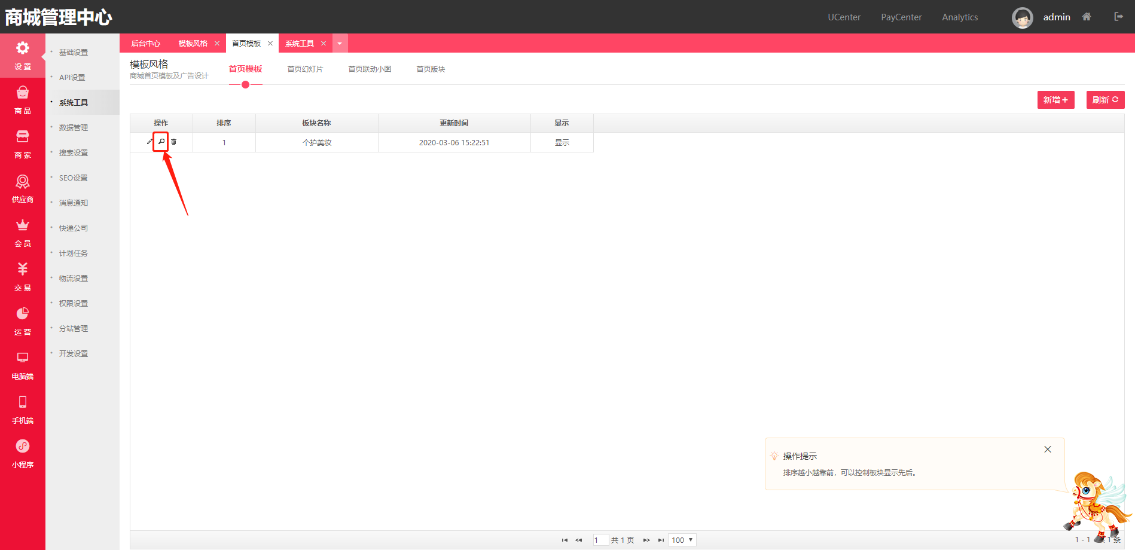Go to first page of pager
Viewport: 1135px width, 550px height.
(565, 540)
